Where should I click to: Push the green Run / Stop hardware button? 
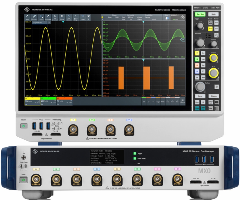pos(200,14)
